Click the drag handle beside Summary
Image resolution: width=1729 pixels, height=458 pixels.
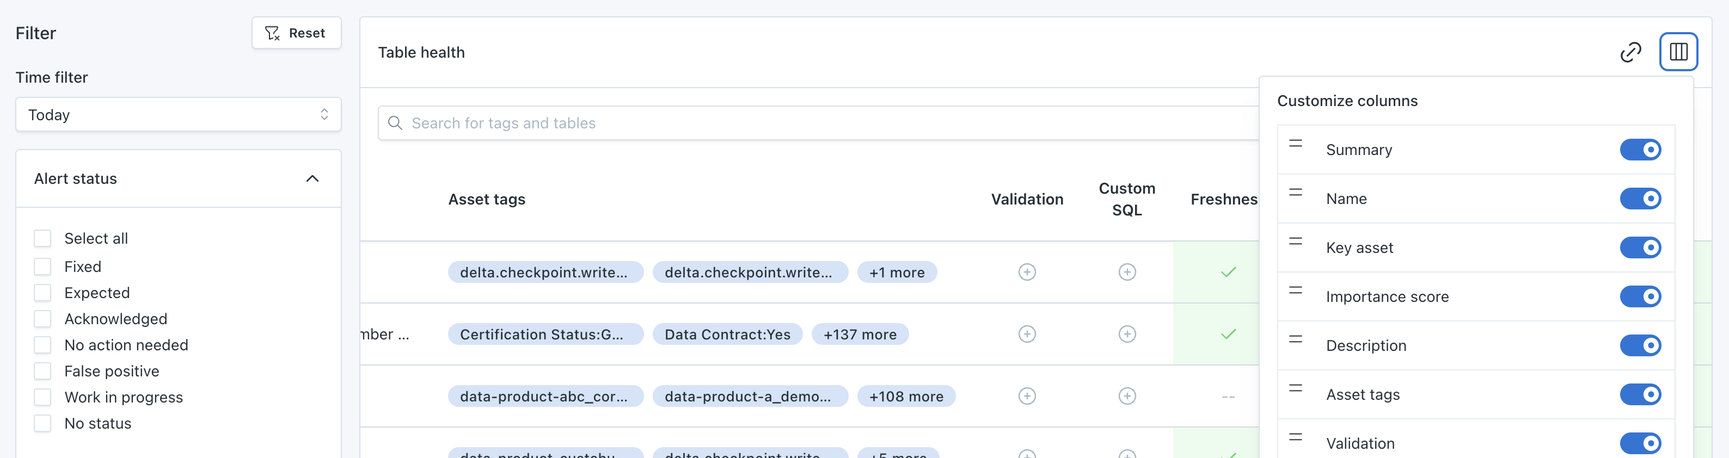click(x=1296, y=144)
